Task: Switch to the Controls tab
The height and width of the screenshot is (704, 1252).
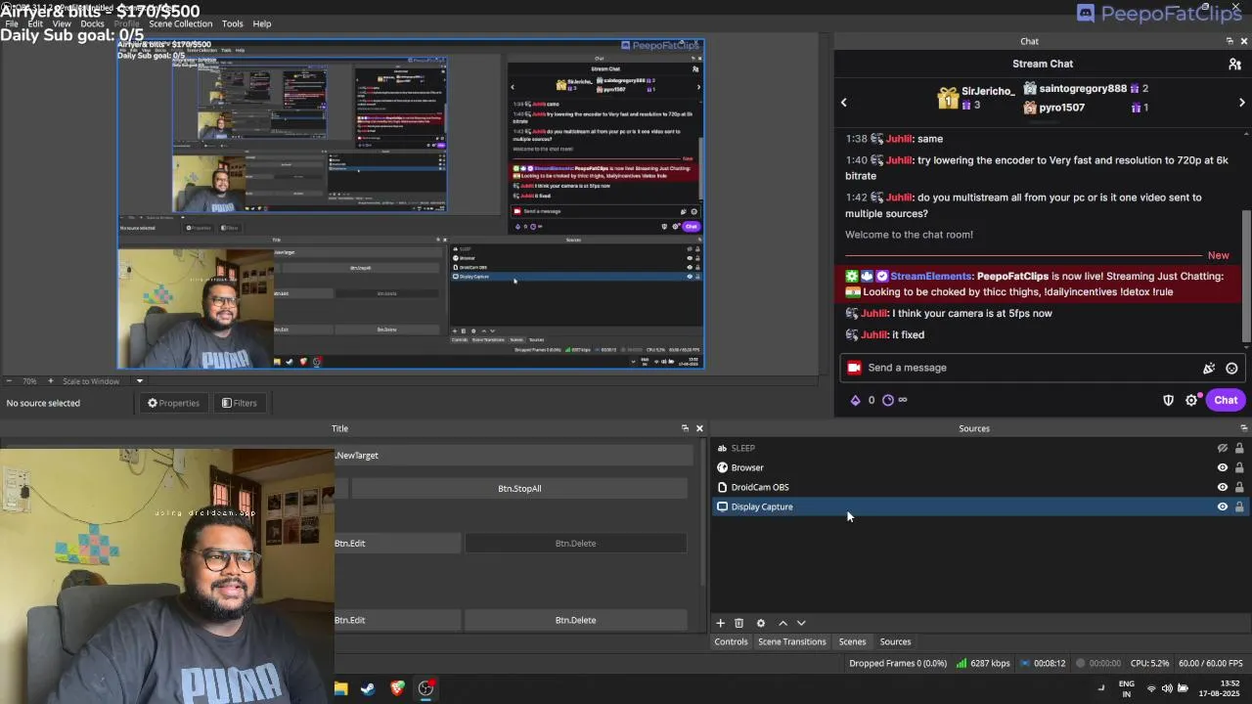Action: click(x=731, y=641)
